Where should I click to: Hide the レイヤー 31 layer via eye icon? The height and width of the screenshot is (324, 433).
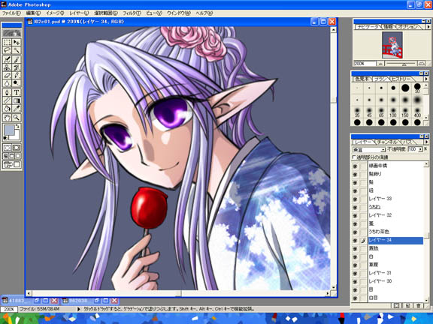pyautogui.click(x=356, y=273)
